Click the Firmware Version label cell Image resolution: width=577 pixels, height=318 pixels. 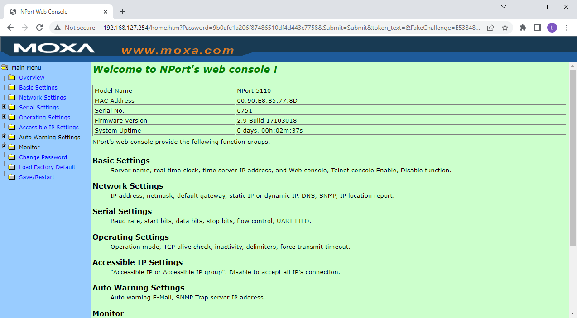tap(164, 120)
